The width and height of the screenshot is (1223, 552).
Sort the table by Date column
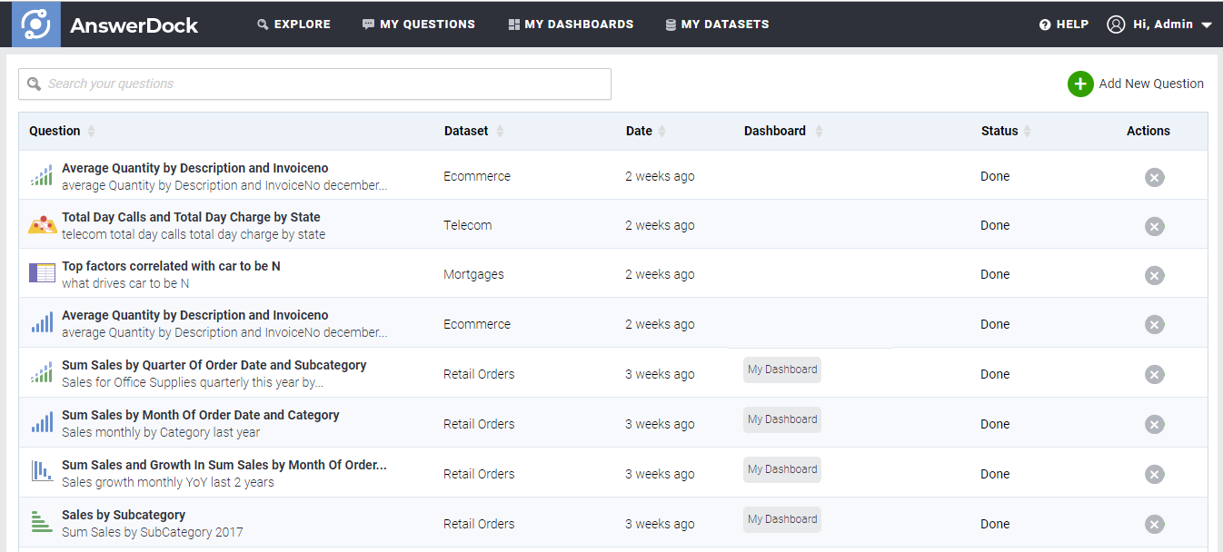pos(646,131)
